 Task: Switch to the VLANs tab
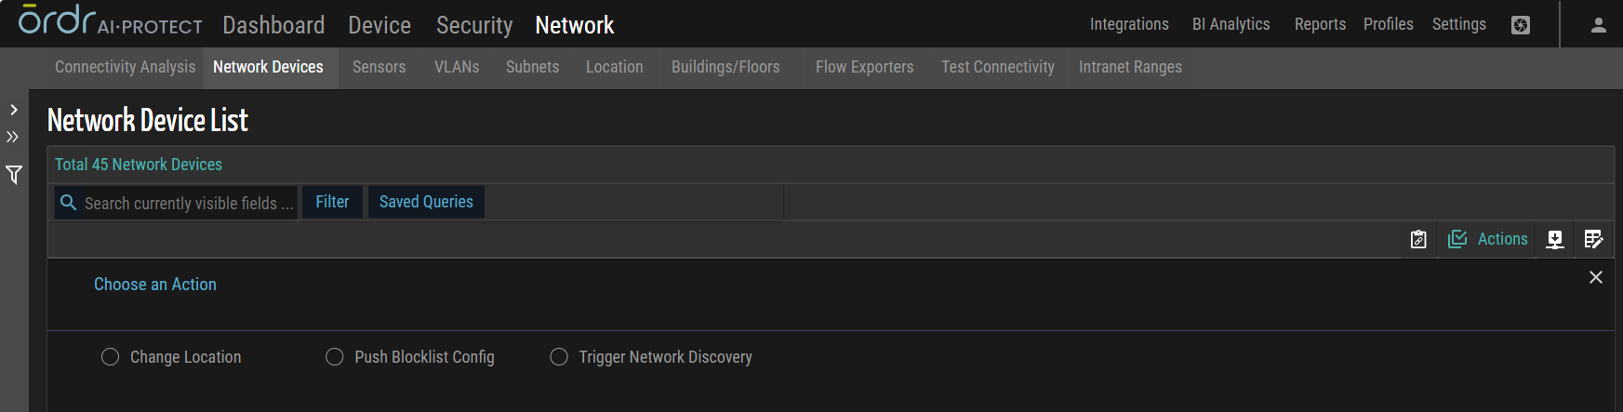[457, 67]
